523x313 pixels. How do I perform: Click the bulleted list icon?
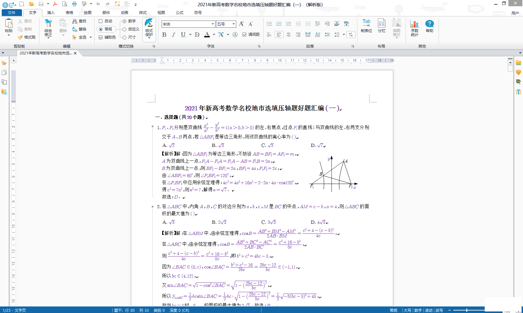click(x=269, y=24)
